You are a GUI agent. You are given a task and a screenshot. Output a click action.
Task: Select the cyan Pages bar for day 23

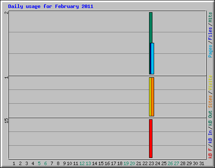coord(152,58)
